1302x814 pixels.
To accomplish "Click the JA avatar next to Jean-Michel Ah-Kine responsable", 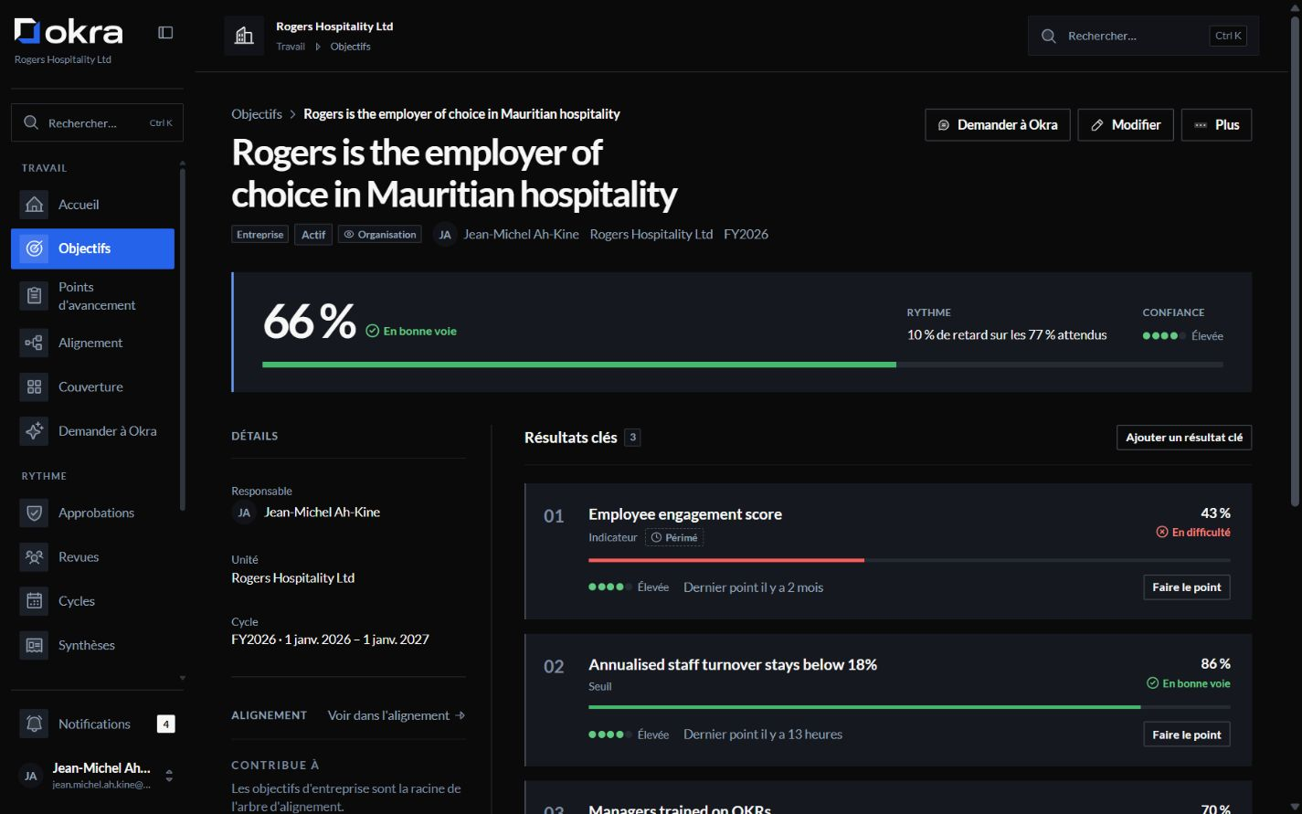I will [x=244, y=513].
